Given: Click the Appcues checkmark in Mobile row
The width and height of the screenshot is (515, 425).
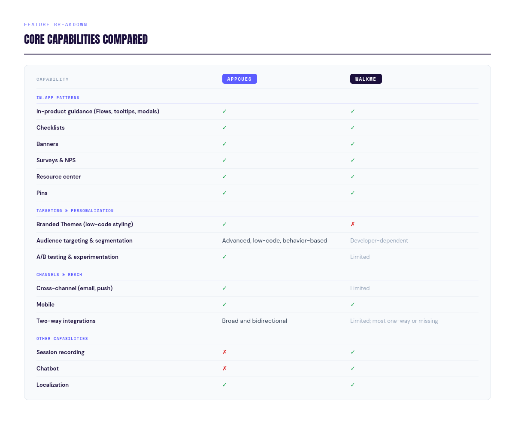Looking at the screenshot, I should (224, 305).
